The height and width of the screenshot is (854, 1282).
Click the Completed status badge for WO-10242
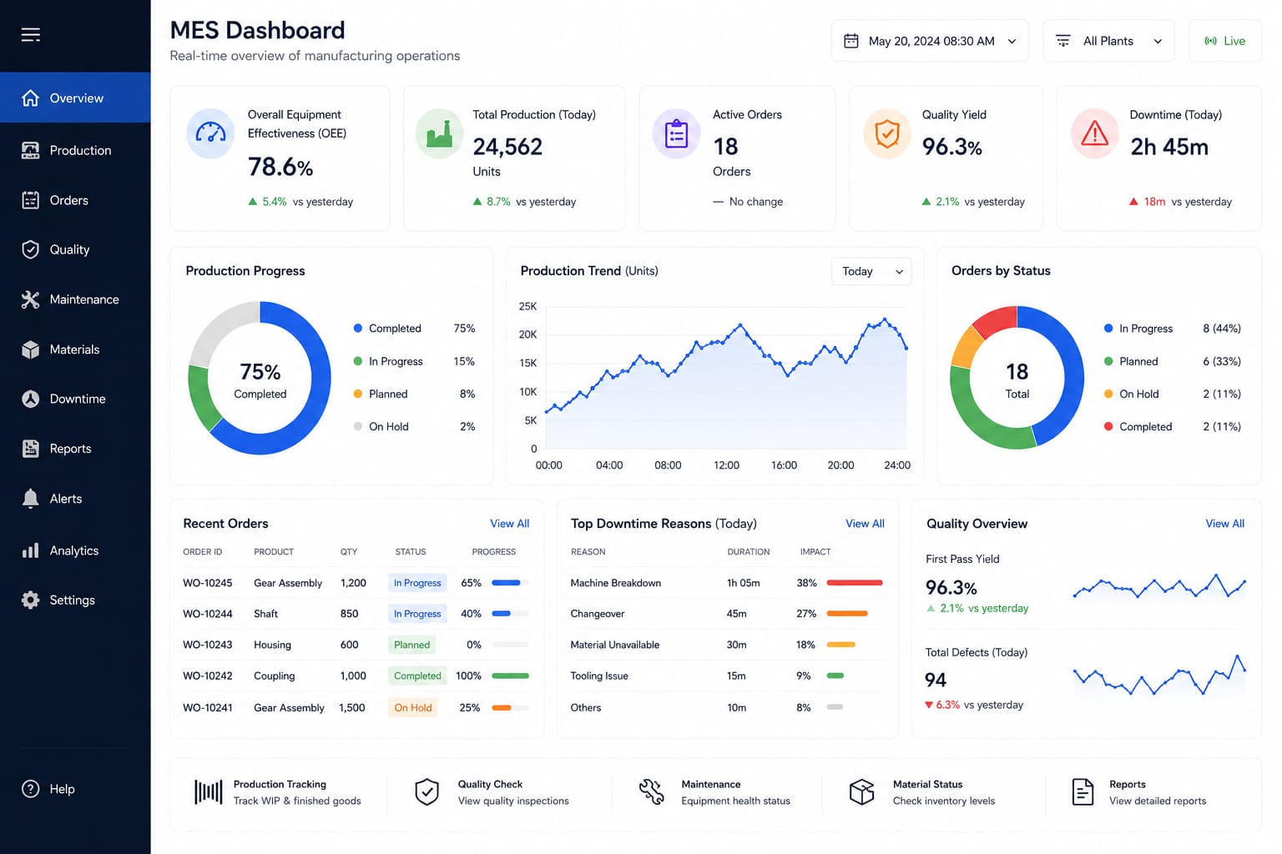point(417,676)
